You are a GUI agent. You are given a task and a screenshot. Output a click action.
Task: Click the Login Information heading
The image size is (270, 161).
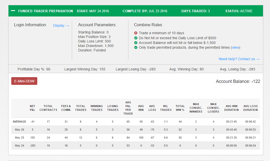point(30,25)
